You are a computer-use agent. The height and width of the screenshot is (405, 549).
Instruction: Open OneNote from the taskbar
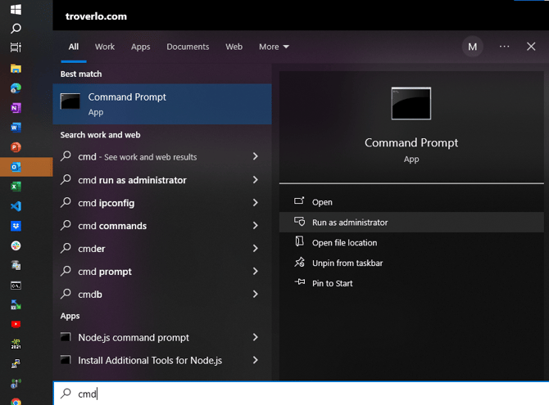click(16, 108)
